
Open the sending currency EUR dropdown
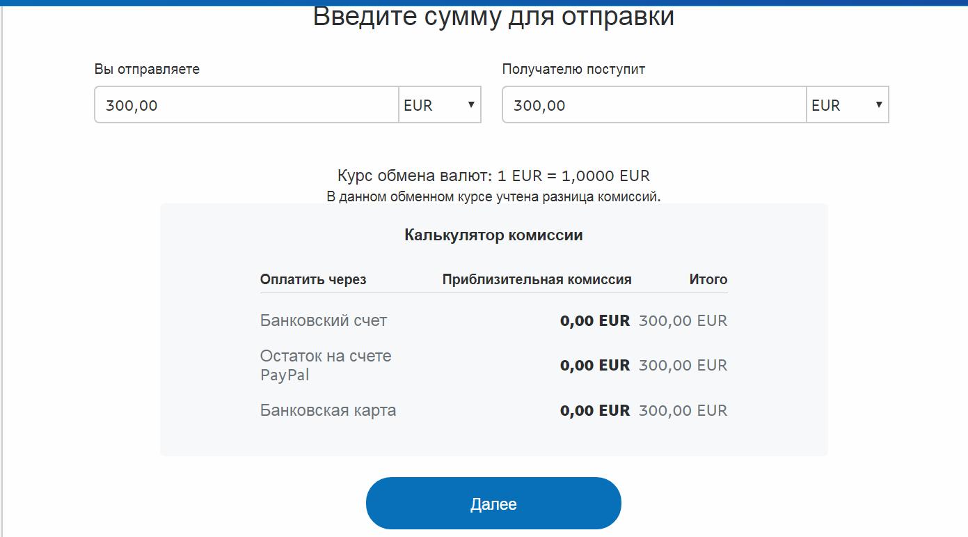tap(440, 105)
